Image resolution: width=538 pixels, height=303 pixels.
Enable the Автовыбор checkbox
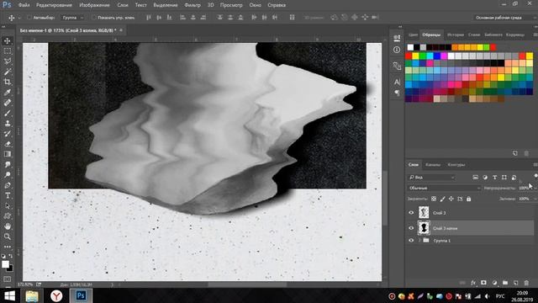pos(29,18)
